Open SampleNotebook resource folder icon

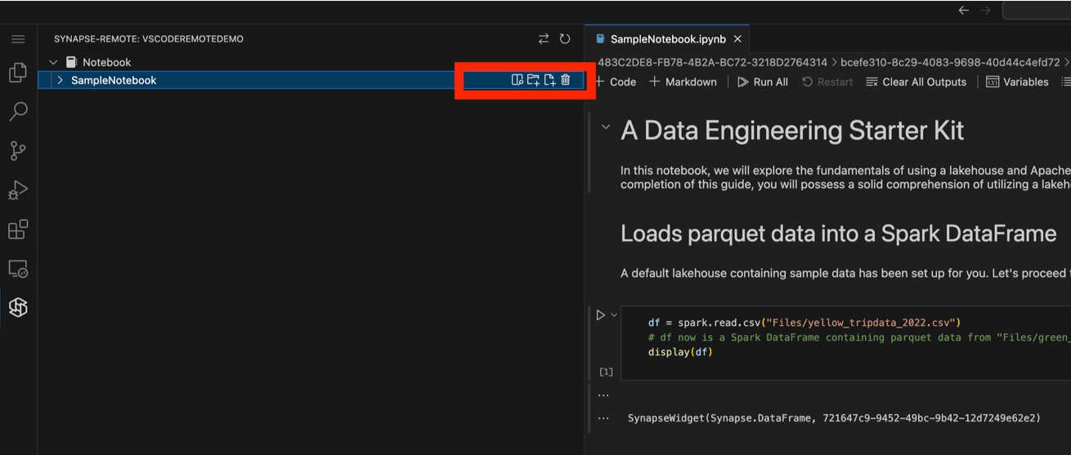[517, 80]
